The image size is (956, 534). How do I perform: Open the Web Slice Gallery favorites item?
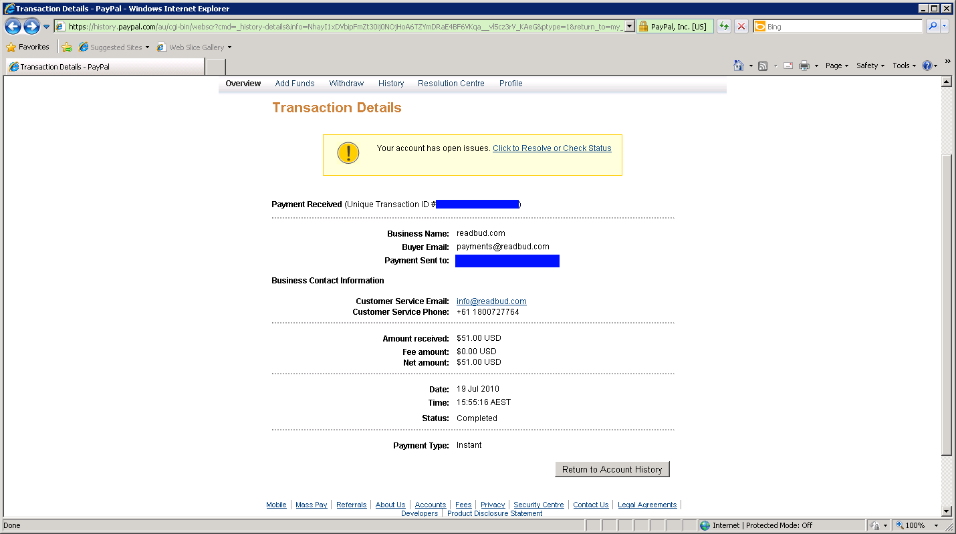point(195,47)
